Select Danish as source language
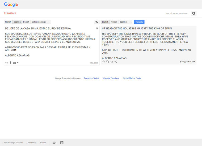Screen dimensions: 202x146 point(26,22)
